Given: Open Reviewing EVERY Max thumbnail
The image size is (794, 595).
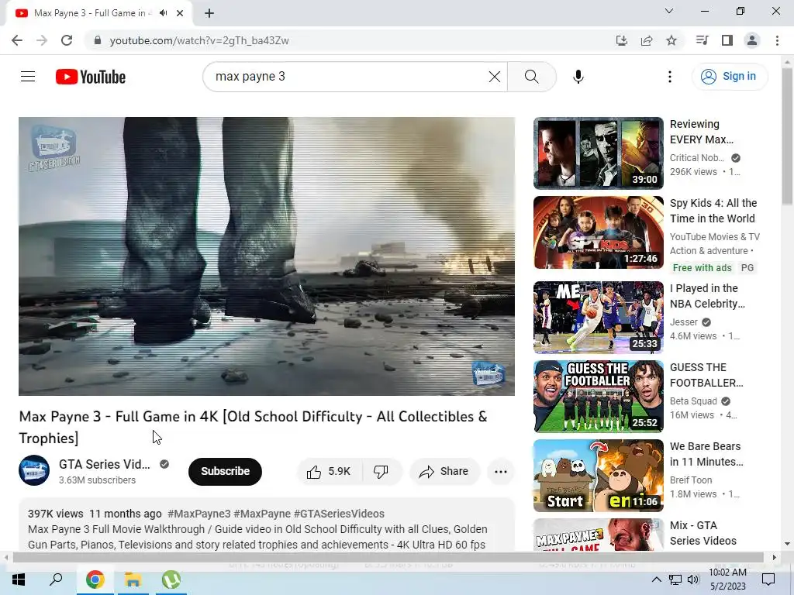Looking at the screenshot, I should pyautogui.click(x=598, y=153).
